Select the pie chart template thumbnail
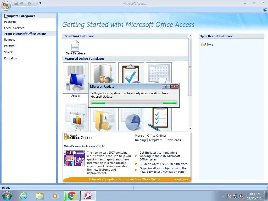Viewport: 268px width, 201px height. [x=131, y=119]
